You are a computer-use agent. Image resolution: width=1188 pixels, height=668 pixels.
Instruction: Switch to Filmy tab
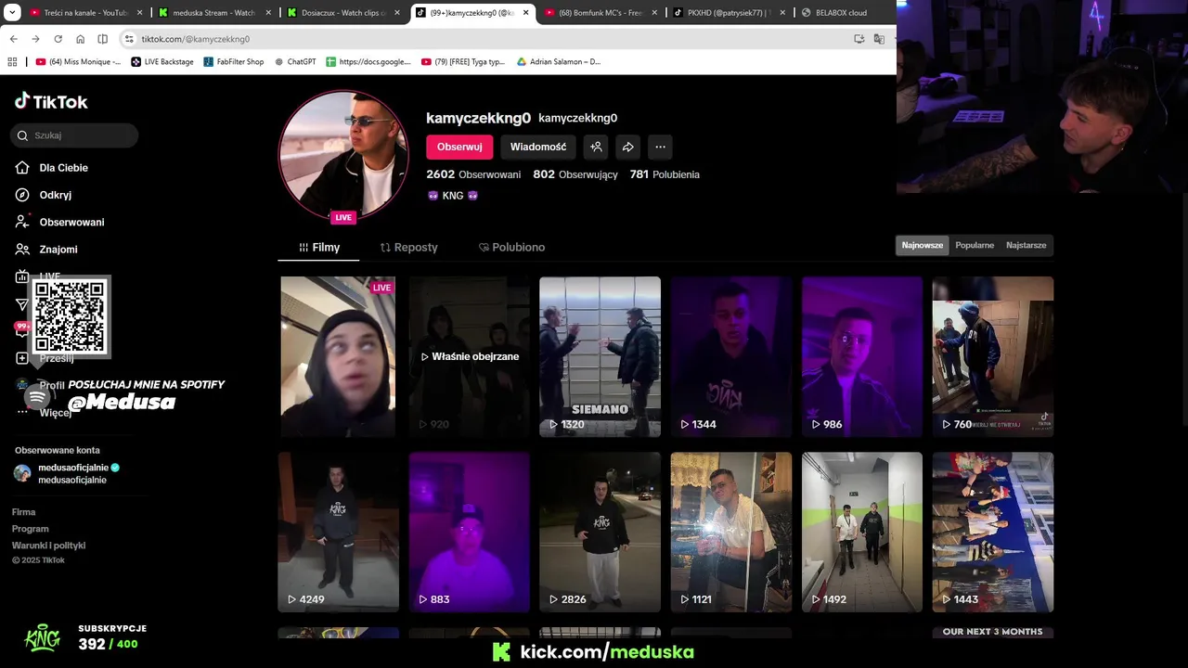tap(319, 248)
